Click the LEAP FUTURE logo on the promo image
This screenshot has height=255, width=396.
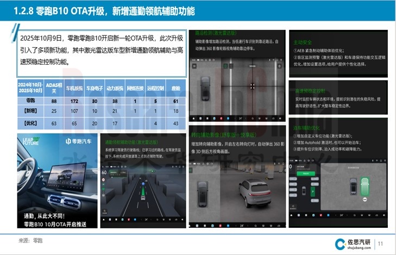(x=31, y=141)
